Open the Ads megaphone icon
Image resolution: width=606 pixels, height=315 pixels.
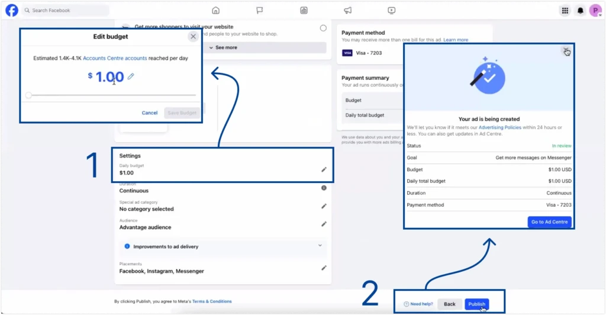point(348,11)
